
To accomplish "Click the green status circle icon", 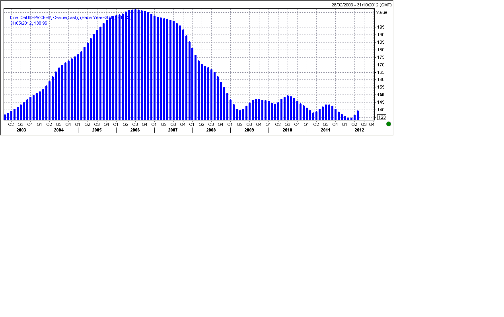I will 389,124.
